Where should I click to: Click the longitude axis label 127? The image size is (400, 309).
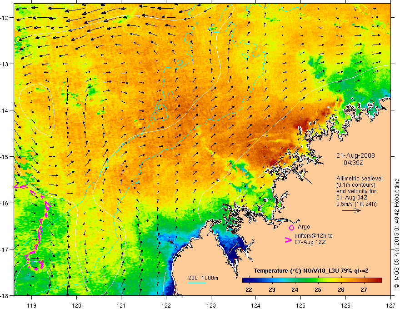(390, 305)
